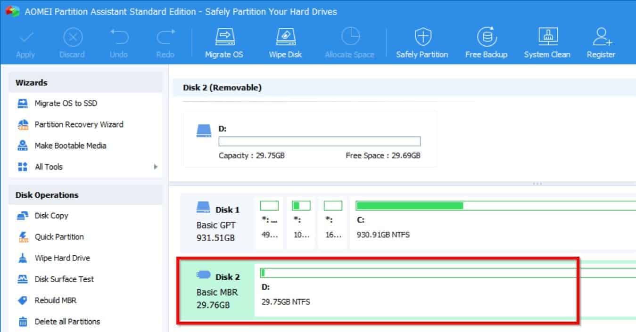Click the Register user icon
This screenshot has width=636, height=332.
coord(601,37)
